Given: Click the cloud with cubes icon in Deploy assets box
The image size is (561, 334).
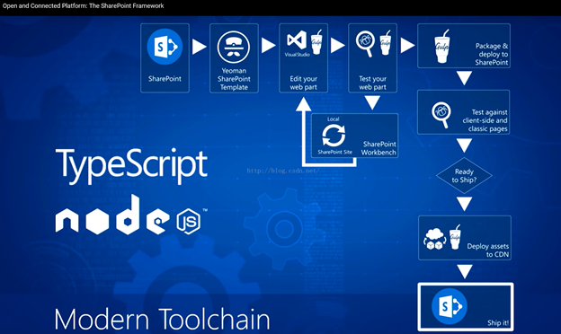Looking at the screenshot, I should [x=435, y=239].
